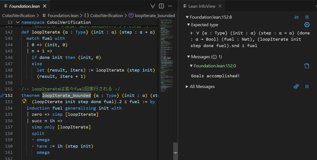Click 'def loopIterate' on line 142

click(x=41, y=32)
